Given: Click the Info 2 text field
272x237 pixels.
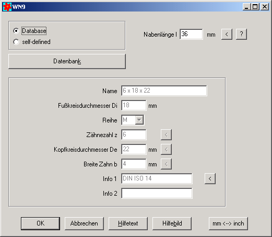Looking at the screenshot, I should [157, 193].
